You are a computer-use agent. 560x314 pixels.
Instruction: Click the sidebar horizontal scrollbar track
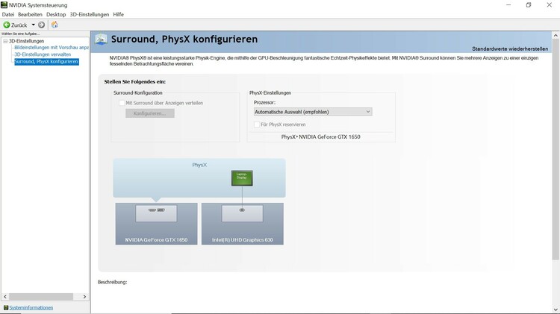pos(45,297)
